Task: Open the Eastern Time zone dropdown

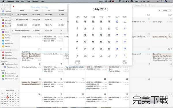Action: click(x=140, y=5)
